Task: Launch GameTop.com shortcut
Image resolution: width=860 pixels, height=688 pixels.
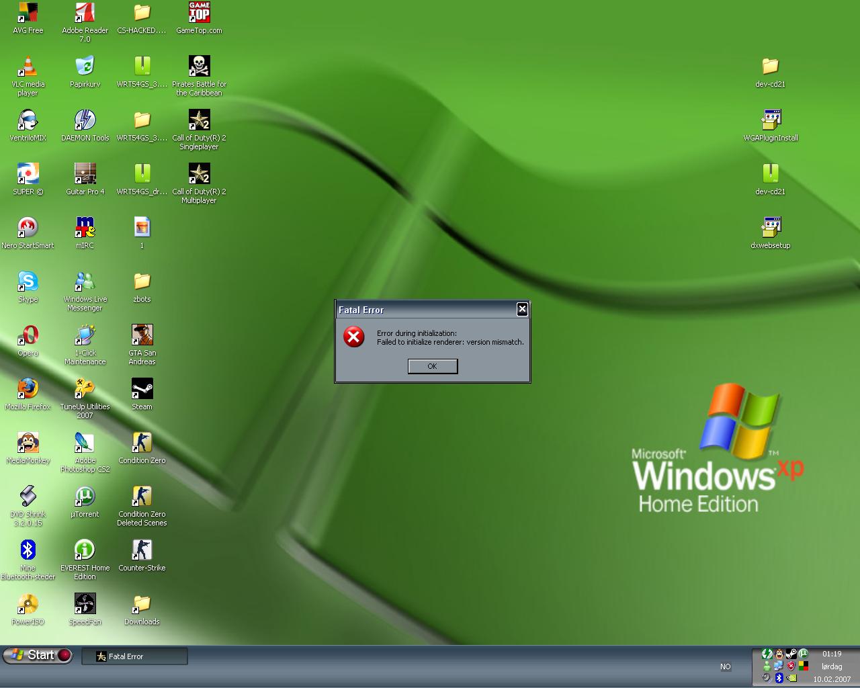Action: click(199, 19)
